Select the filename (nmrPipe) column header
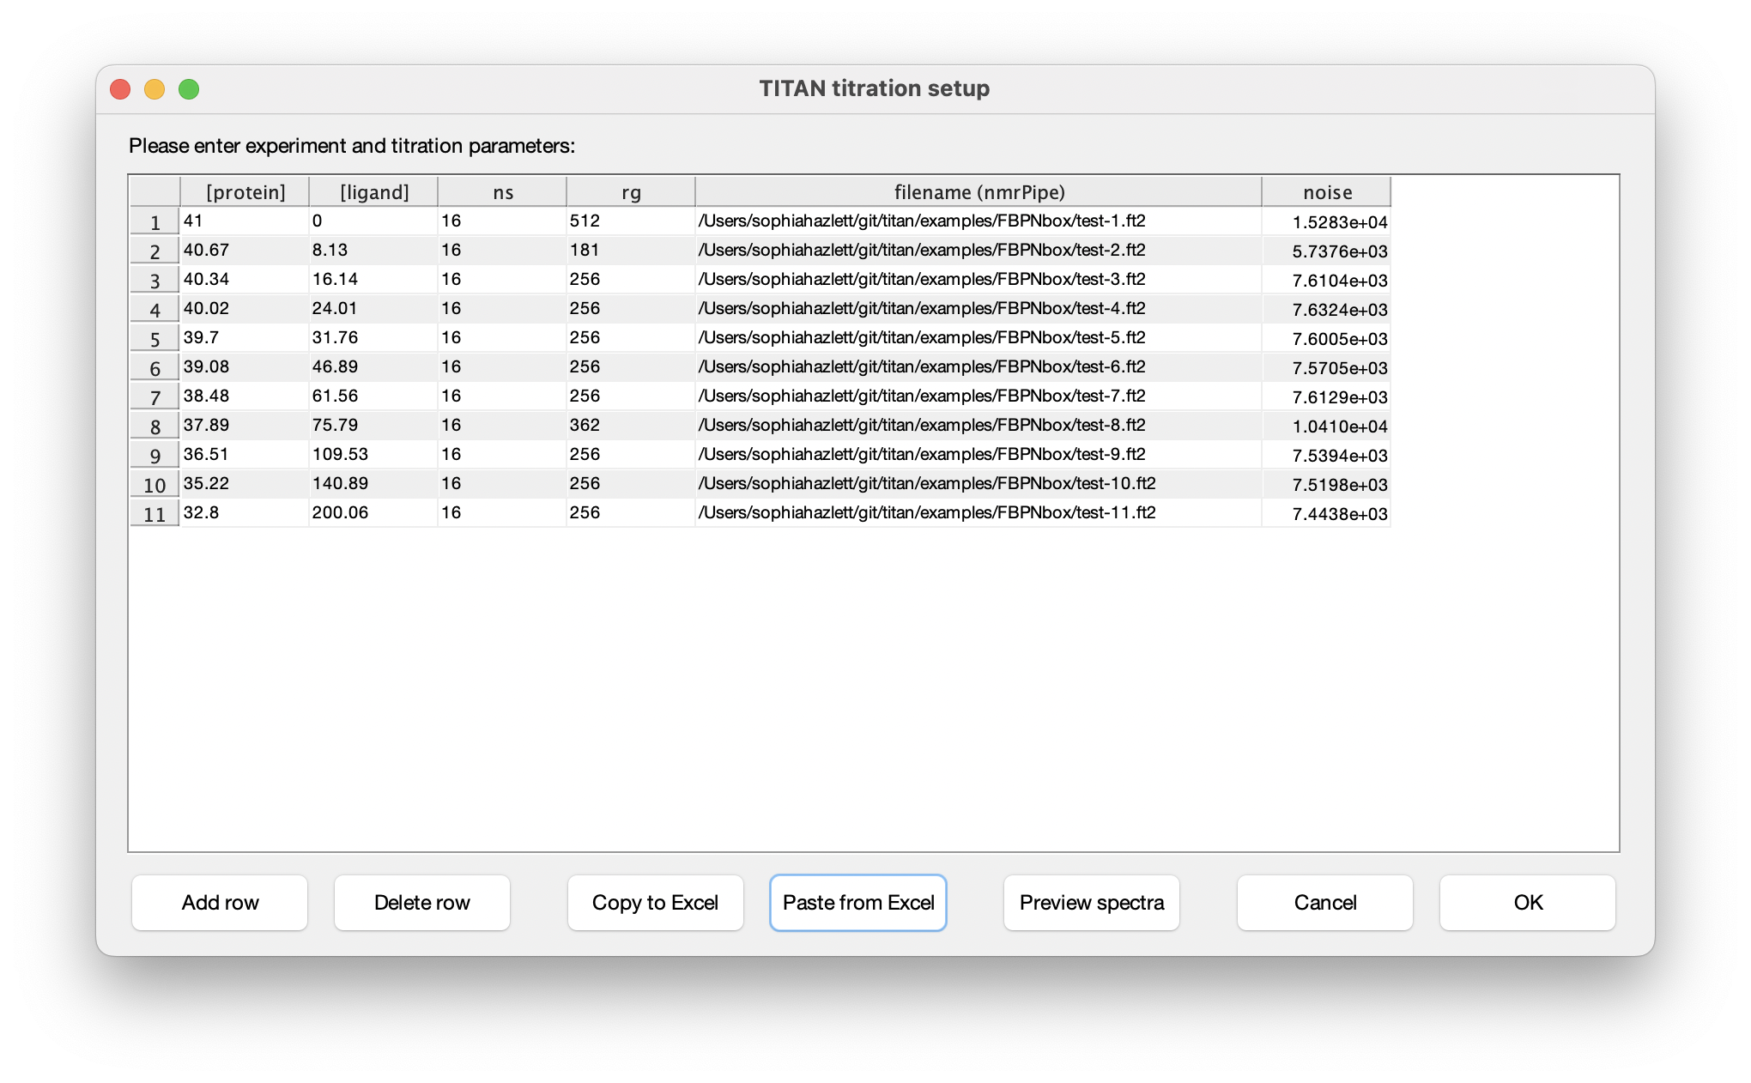 pos(978,191)
